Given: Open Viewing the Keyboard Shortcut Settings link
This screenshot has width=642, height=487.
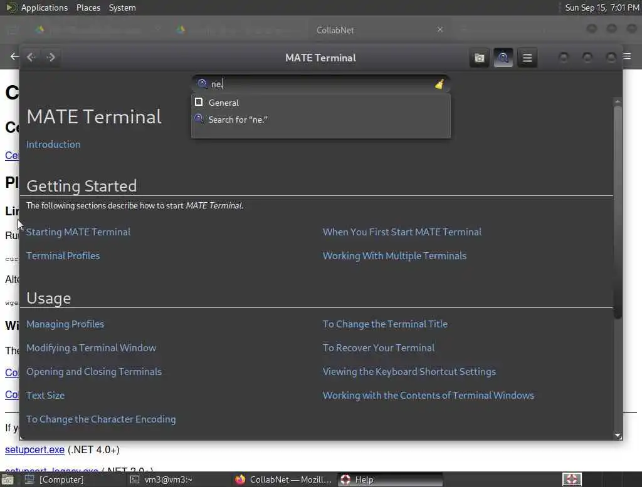Looking at the screenshot, I should coord(409,371).
